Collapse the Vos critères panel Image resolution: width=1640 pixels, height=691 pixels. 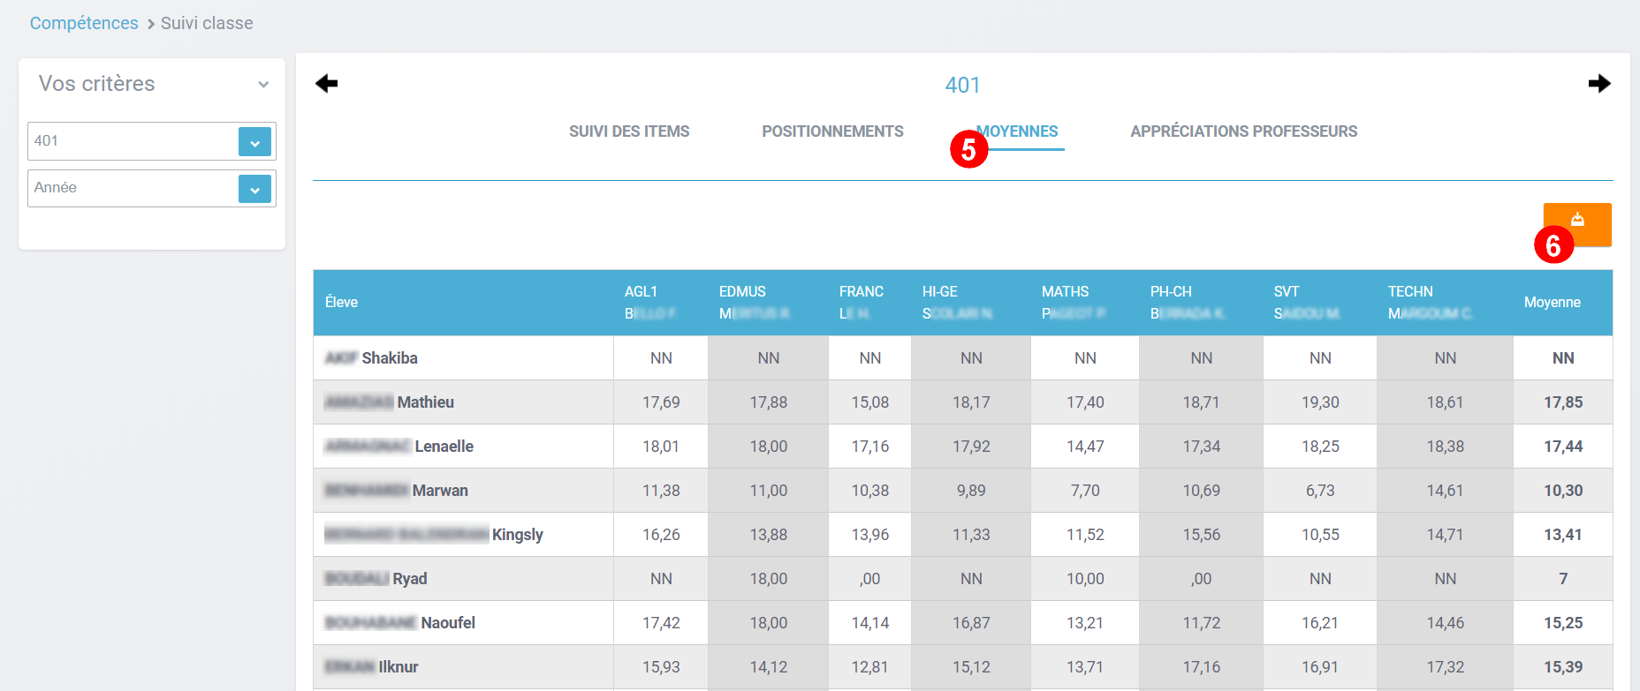click(x=263, y=85)
